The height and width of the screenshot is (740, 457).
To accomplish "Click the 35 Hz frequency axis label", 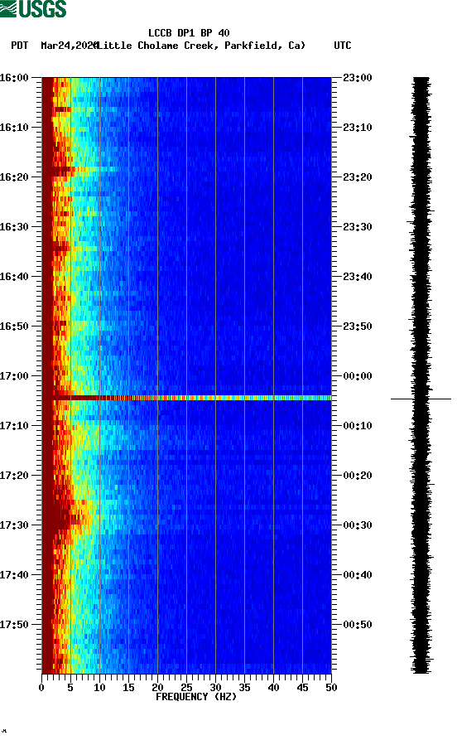I will click(244, 688).
